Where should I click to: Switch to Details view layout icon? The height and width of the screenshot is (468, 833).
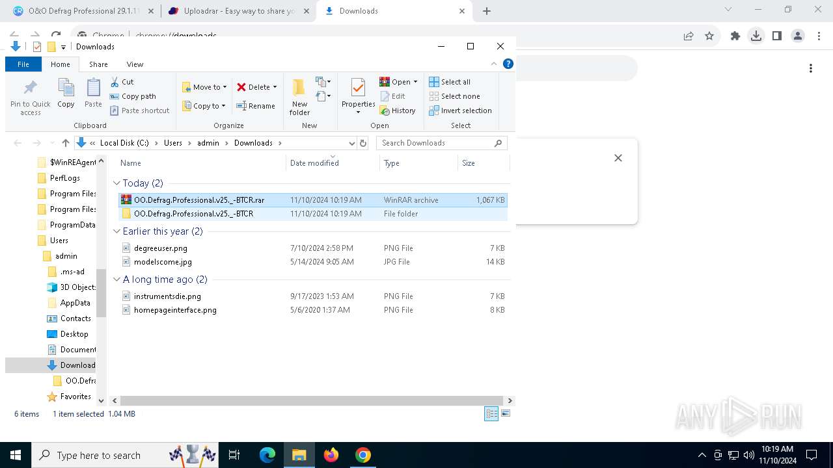(x=491, y=414)
